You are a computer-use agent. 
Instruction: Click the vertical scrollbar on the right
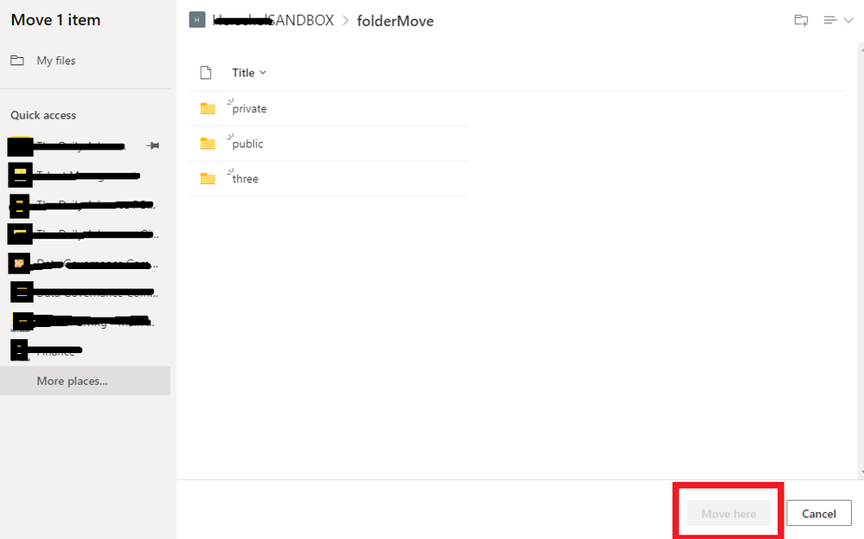(x=860, y=260)
